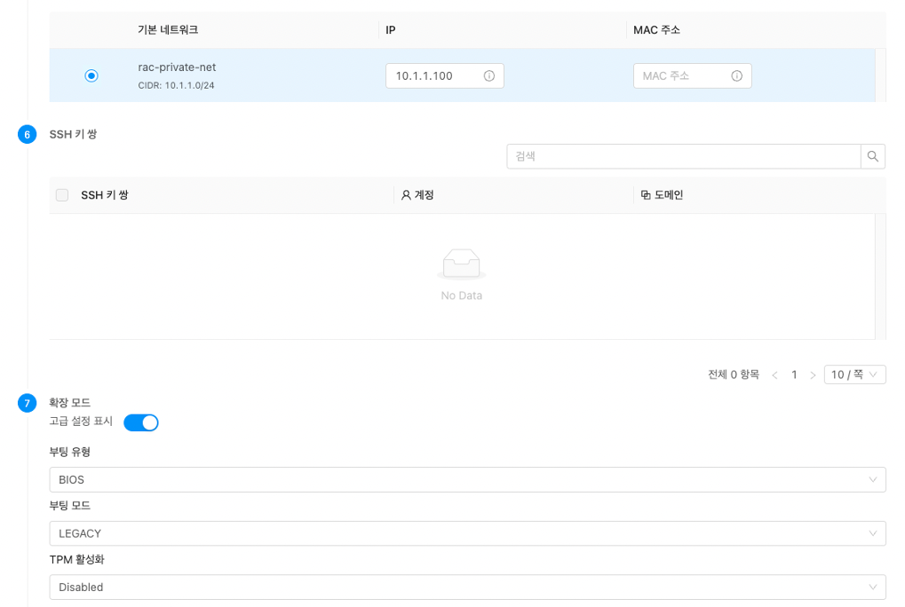Click page number 1 in pagination
Viewport: 905px width, 607px height.
[794, 375]
